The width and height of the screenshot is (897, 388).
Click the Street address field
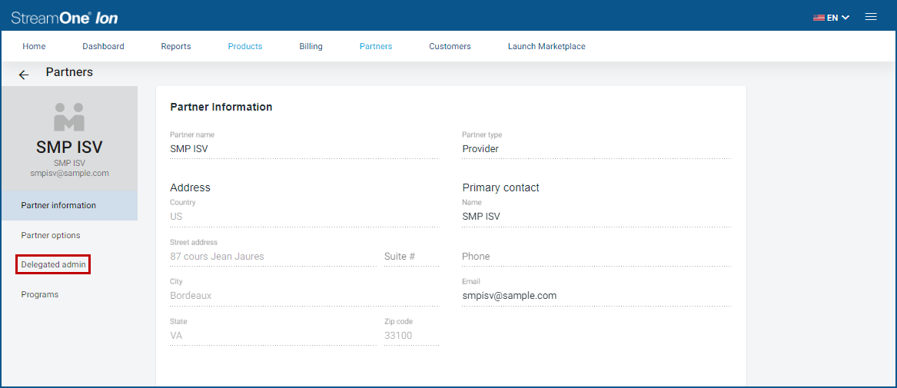pos(274,257)
